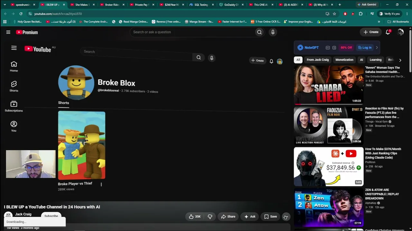412x231 pixels.
Task: Click Ask Gemini button
Action: click(367, 5)
